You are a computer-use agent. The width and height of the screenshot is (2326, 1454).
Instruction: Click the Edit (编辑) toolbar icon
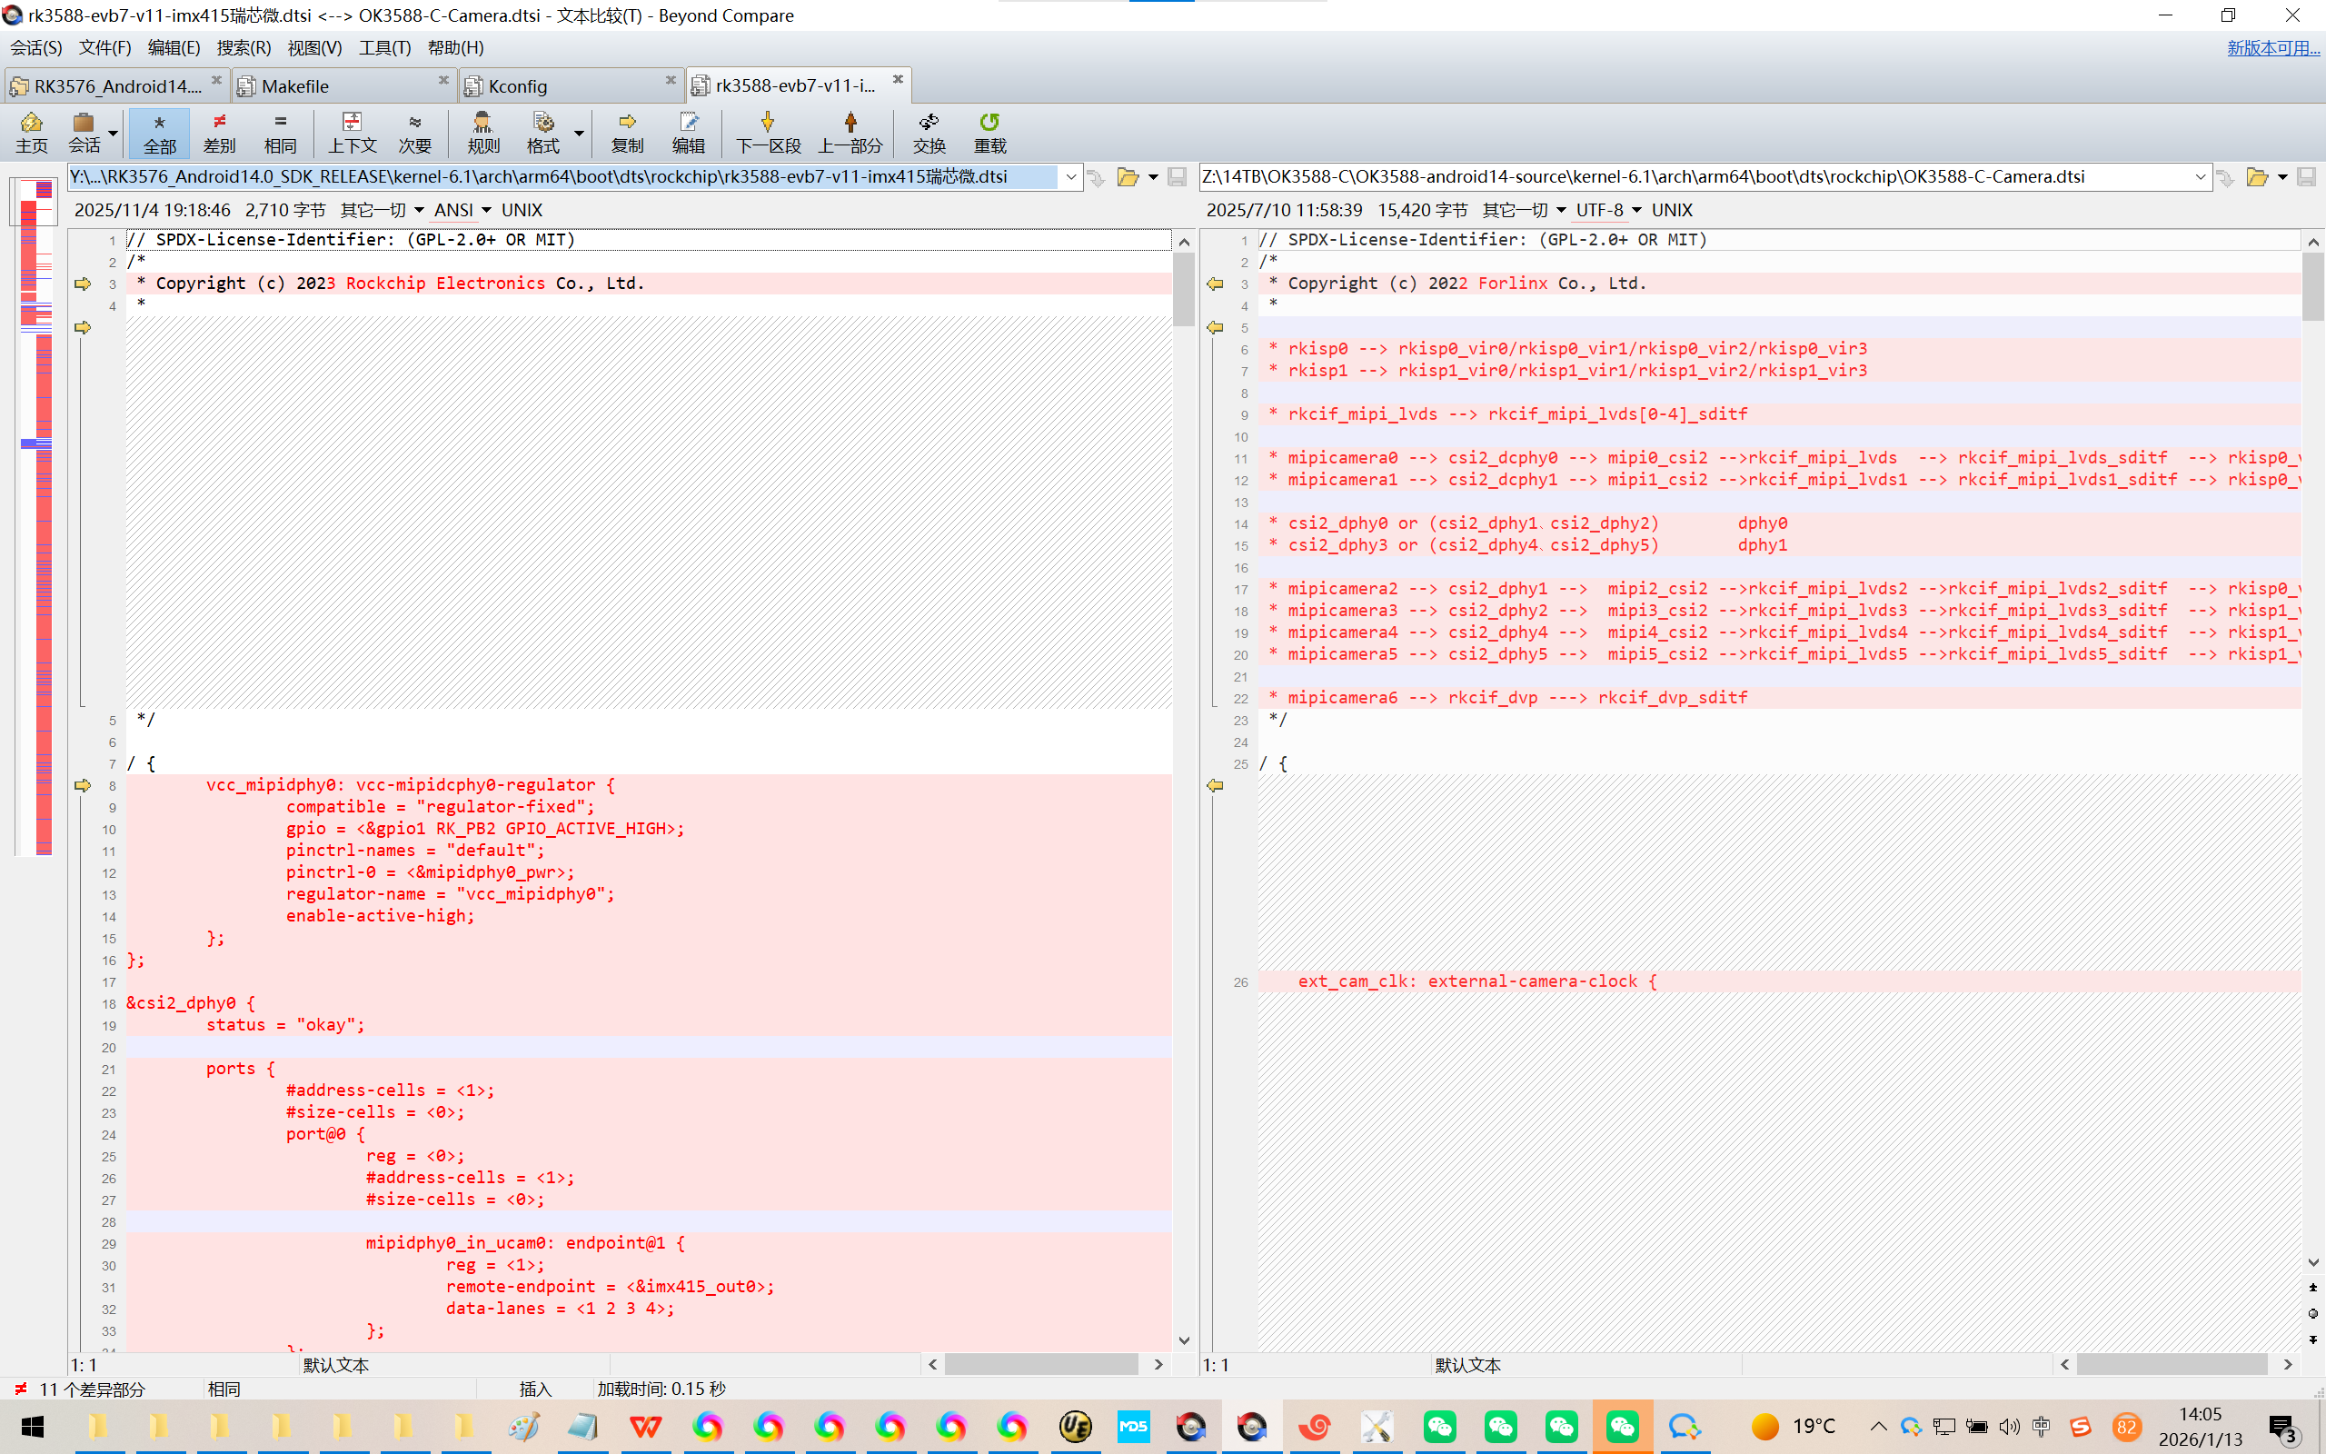tap(688, 132)
